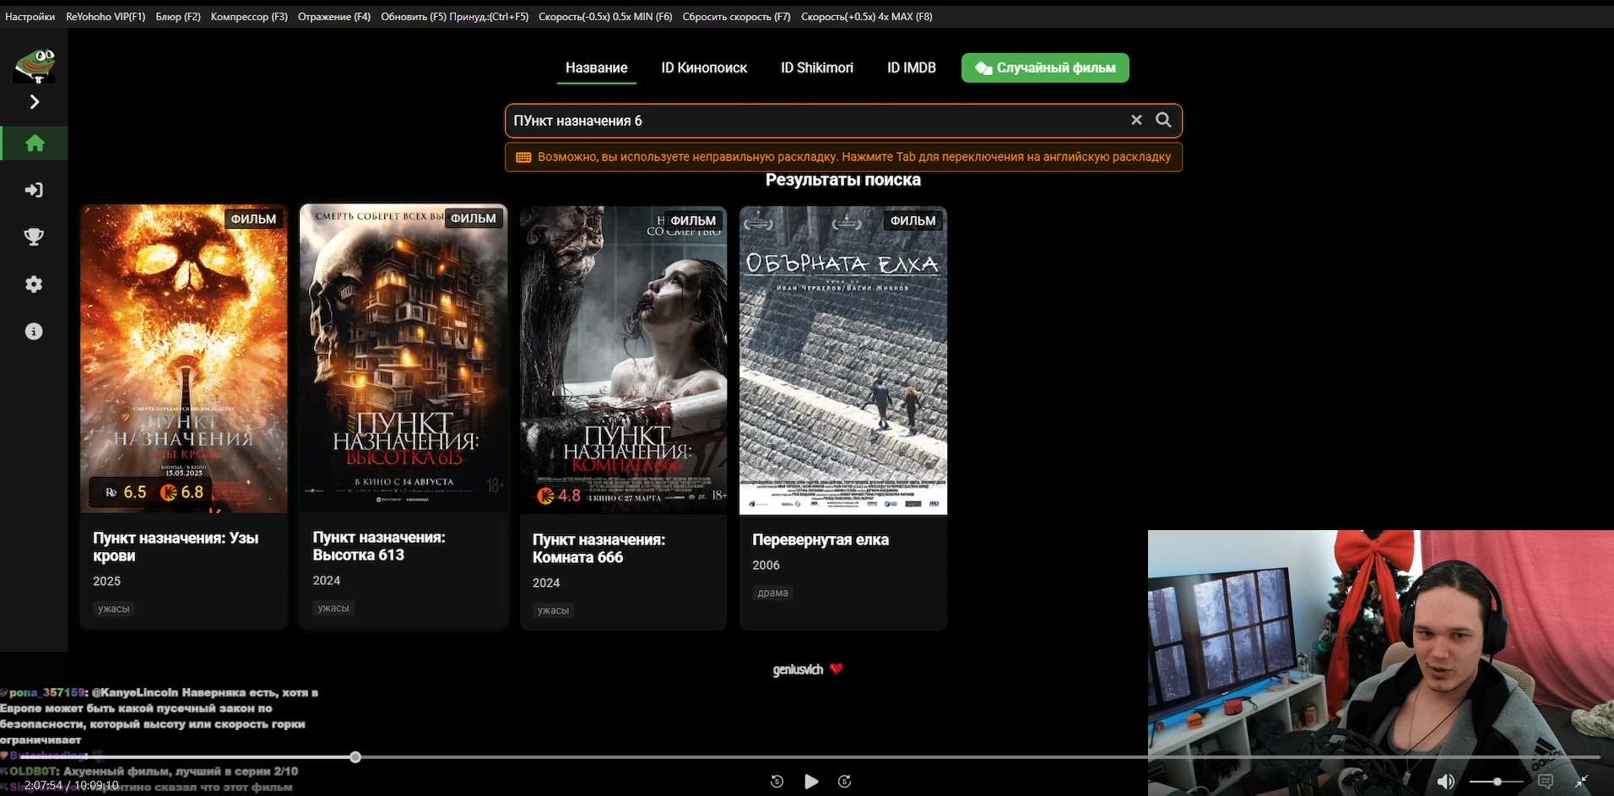The image size is (1614, 796).
Task: Increase speed with Скорость(+0.5x) button
Action: point(867,17)
